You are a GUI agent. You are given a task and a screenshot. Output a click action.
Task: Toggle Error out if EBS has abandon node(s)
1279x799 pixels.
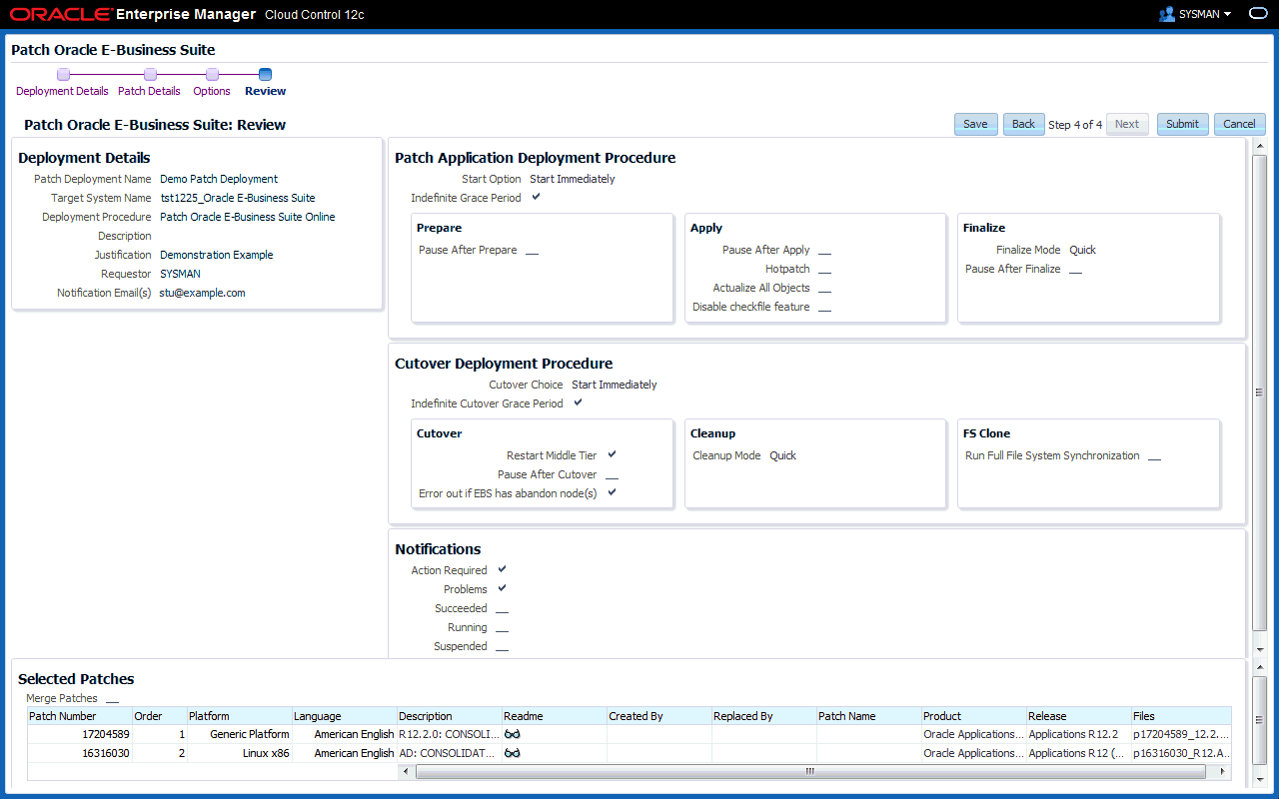612,492
